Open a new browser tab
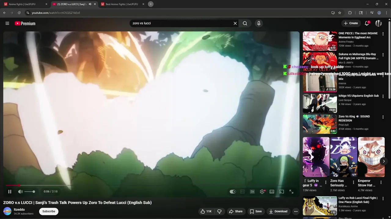391x219 pixels. [151, 4]
